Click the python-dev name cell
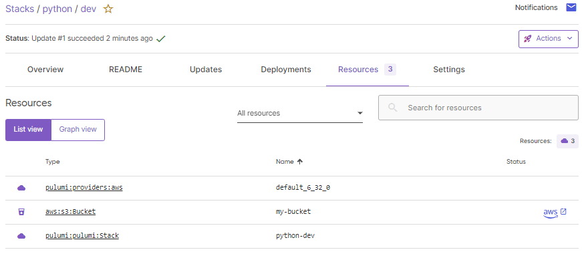 tap(295, 235)
